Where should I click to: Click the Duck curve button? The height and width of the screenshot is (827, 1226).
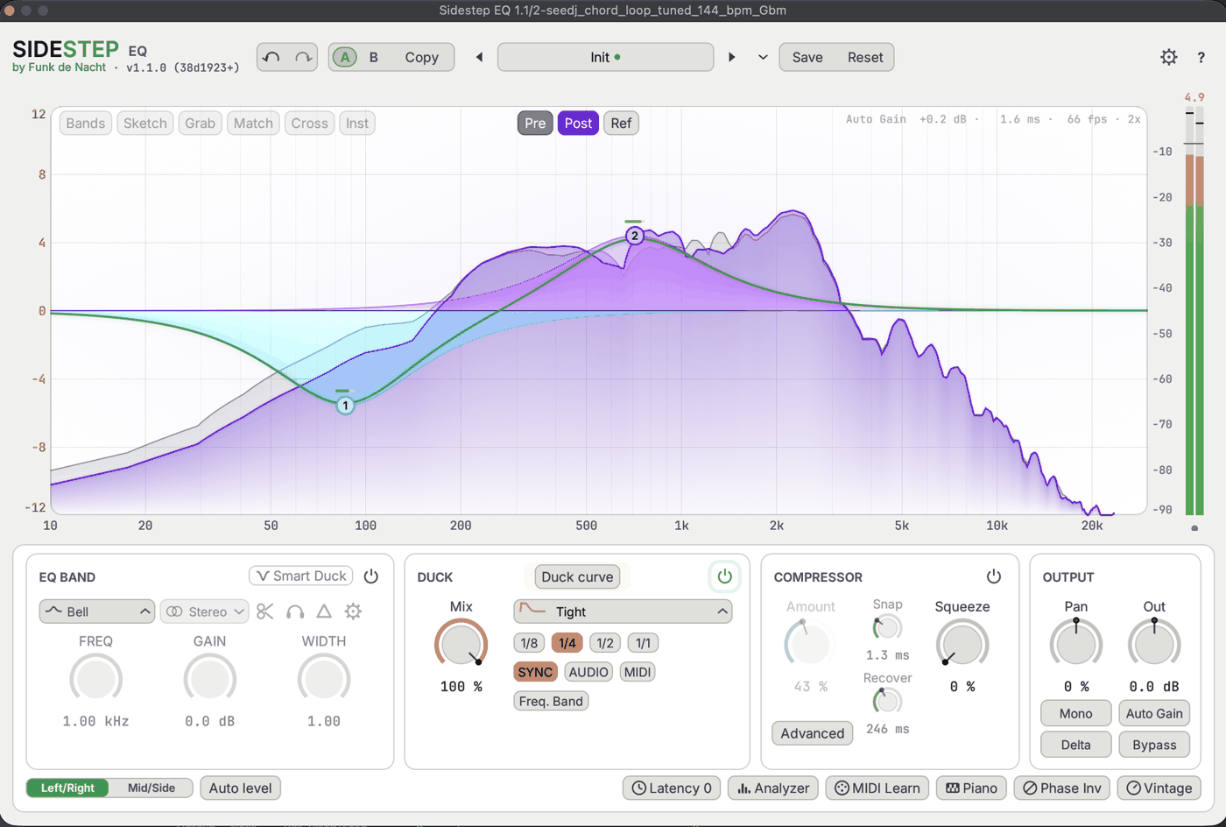577,576
